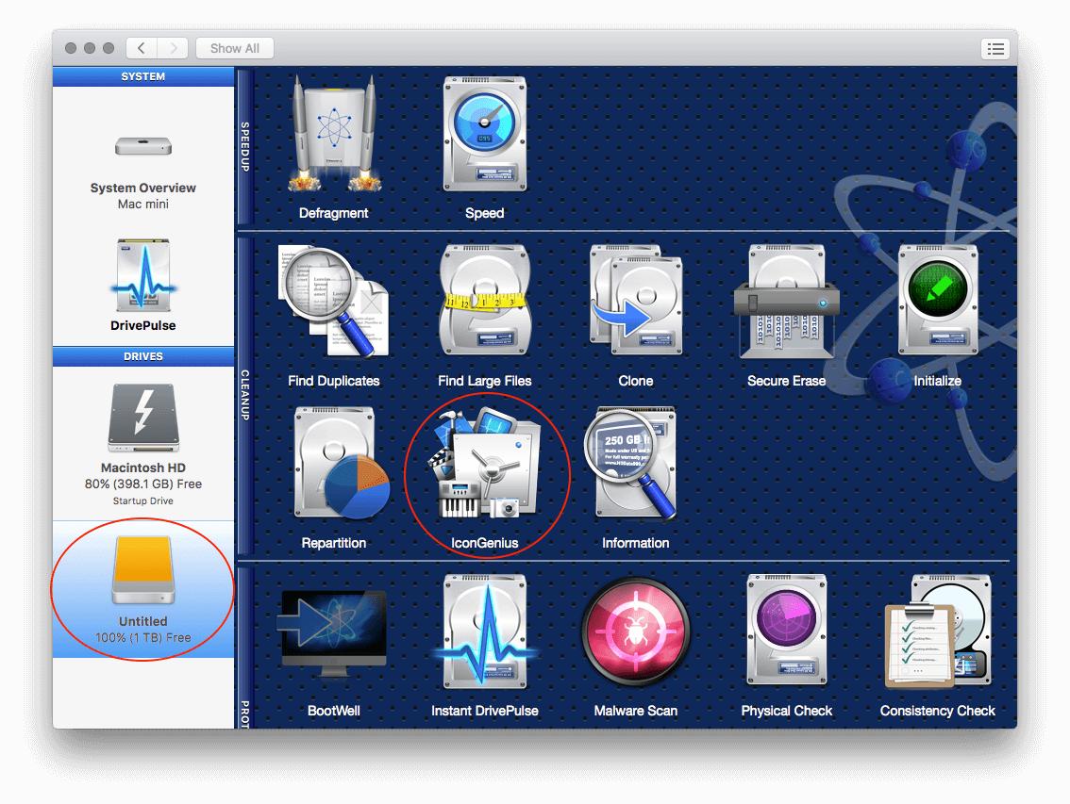Click the Show All button
Screen dimensions: 1070x804
pos(234,48)
